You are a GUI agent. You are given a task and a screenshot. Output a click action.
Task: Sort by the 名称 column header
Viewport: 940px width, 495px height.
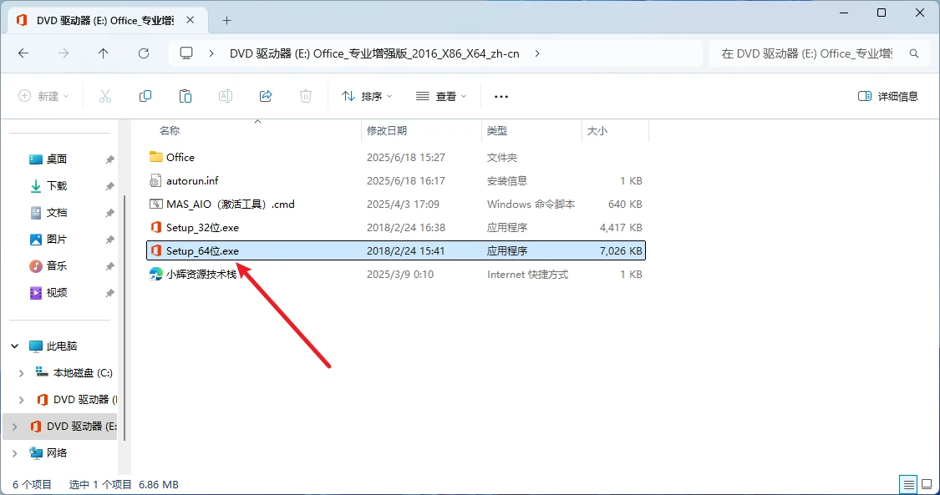point(170,130)
